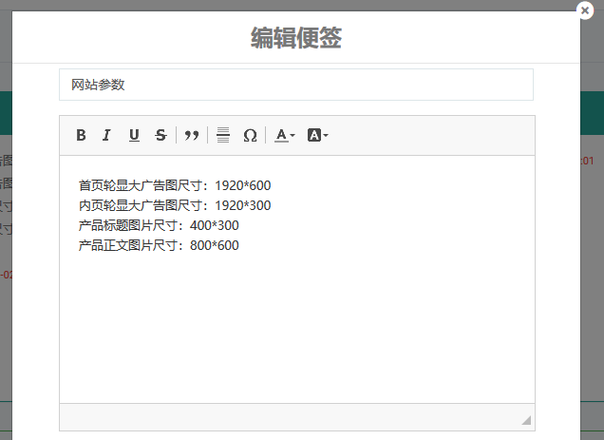Toggle bold formatting in editor toolbar

(81, 135)
